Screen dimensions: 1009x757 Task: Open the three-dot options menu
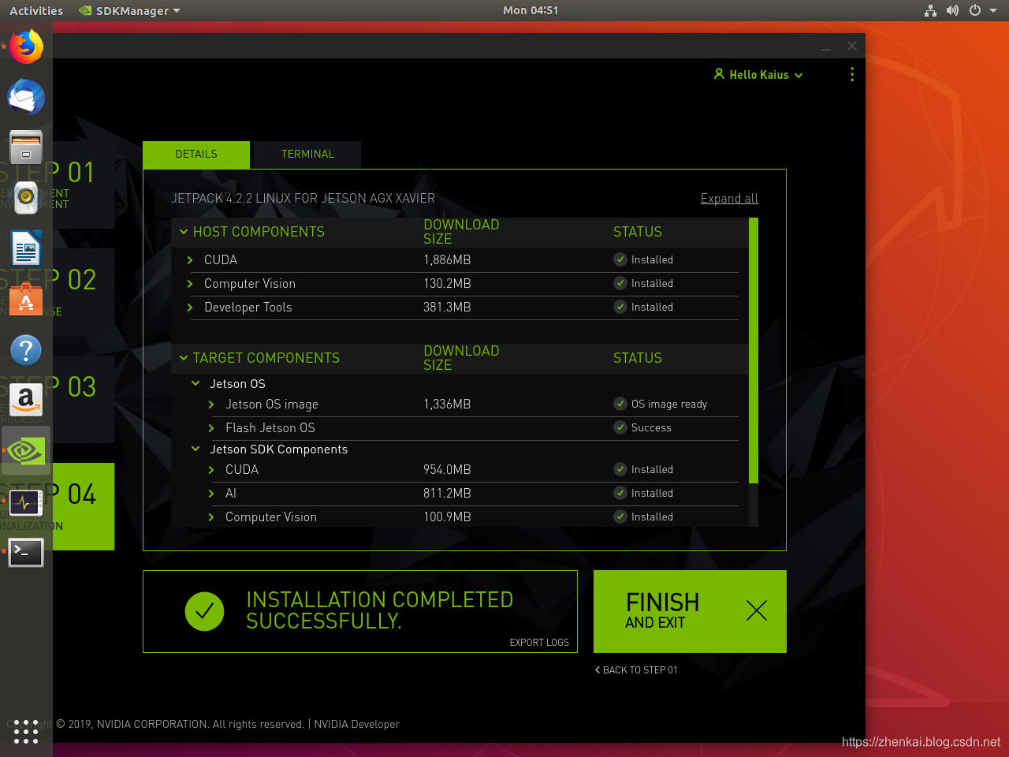tap(852, 74)
